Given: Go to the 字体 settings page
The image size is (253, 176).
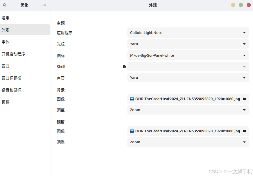Looking at the screenshot, I should (x=6, y=42).
